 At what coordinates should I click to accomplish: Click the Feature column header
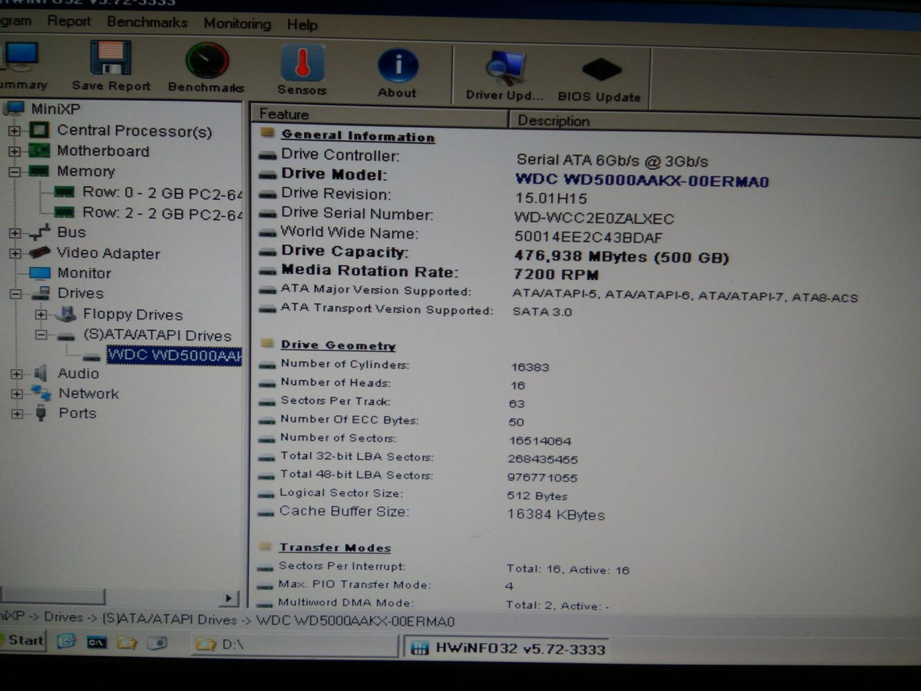(379, 115)
